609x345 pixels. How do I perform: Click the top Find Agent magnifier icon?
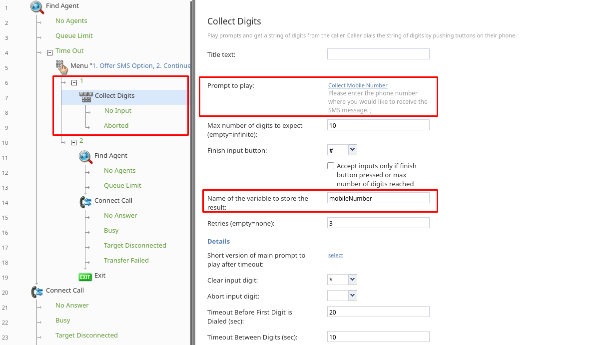click(37, 6)
